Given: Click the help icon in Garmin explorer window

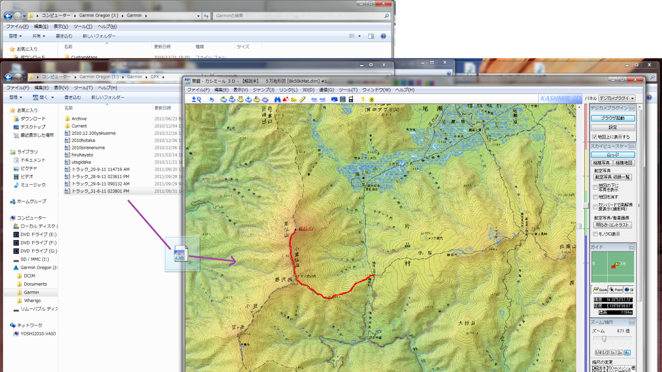Looking at the screenshot, I should pos(383,36).
